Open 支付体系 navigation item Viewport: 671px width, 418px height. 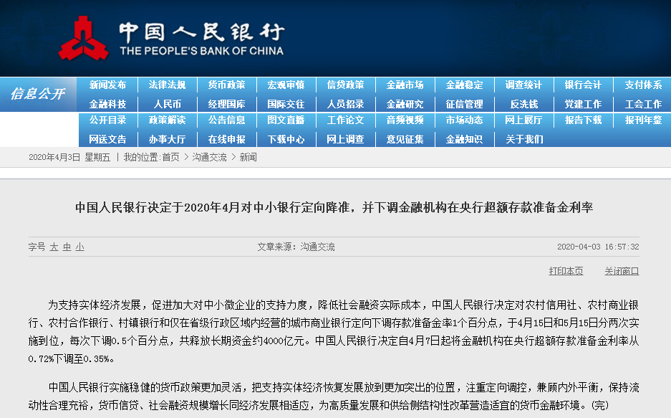(x=643, y=85)
